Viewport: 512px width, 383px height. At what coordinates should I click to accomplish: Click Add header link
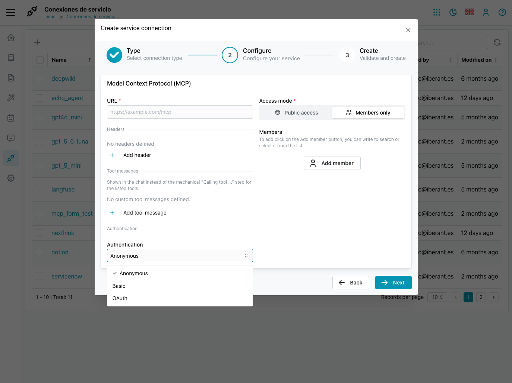(137, 155)
